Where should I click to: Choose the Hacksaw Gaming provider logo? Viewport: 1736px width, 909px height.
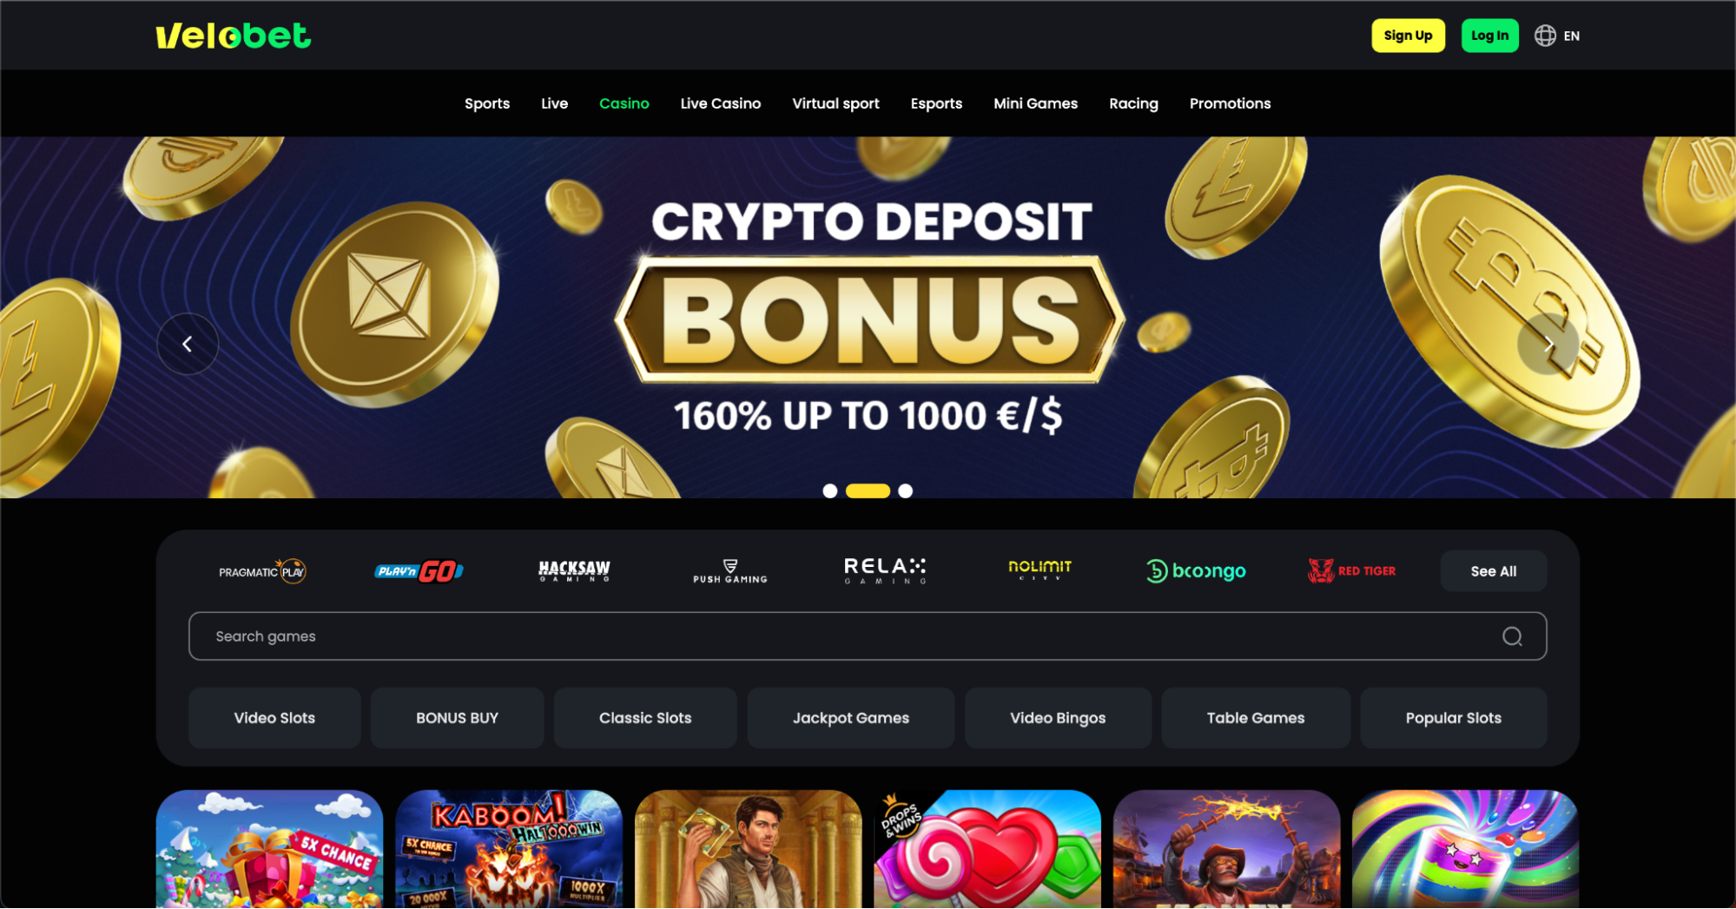pyautogui.click(x=574, y=570)
